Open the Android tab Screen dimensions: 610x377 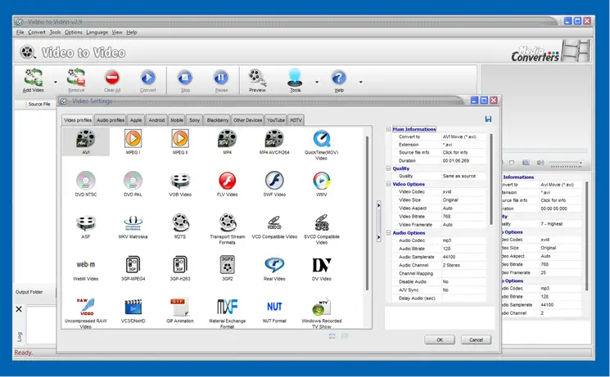[x=156, y=120]
